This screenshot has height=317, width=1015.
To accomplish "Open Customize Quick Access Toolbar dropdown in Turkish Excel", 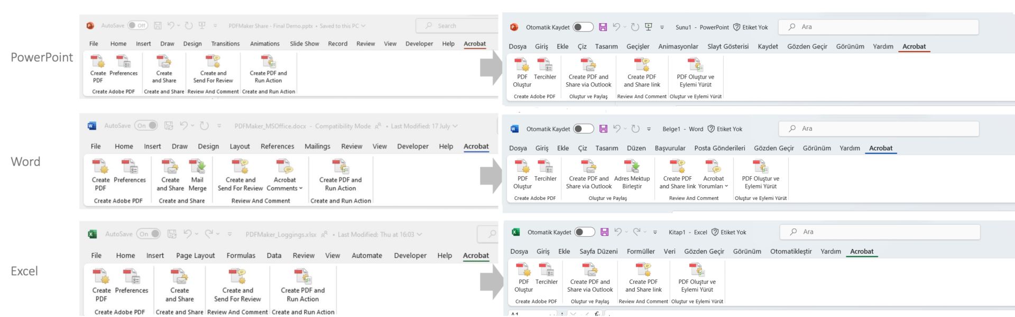I will [655, 232].
